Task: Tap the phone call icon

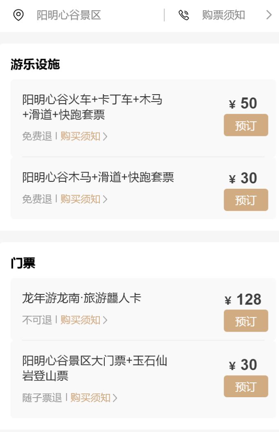Action: pos(184,16)
